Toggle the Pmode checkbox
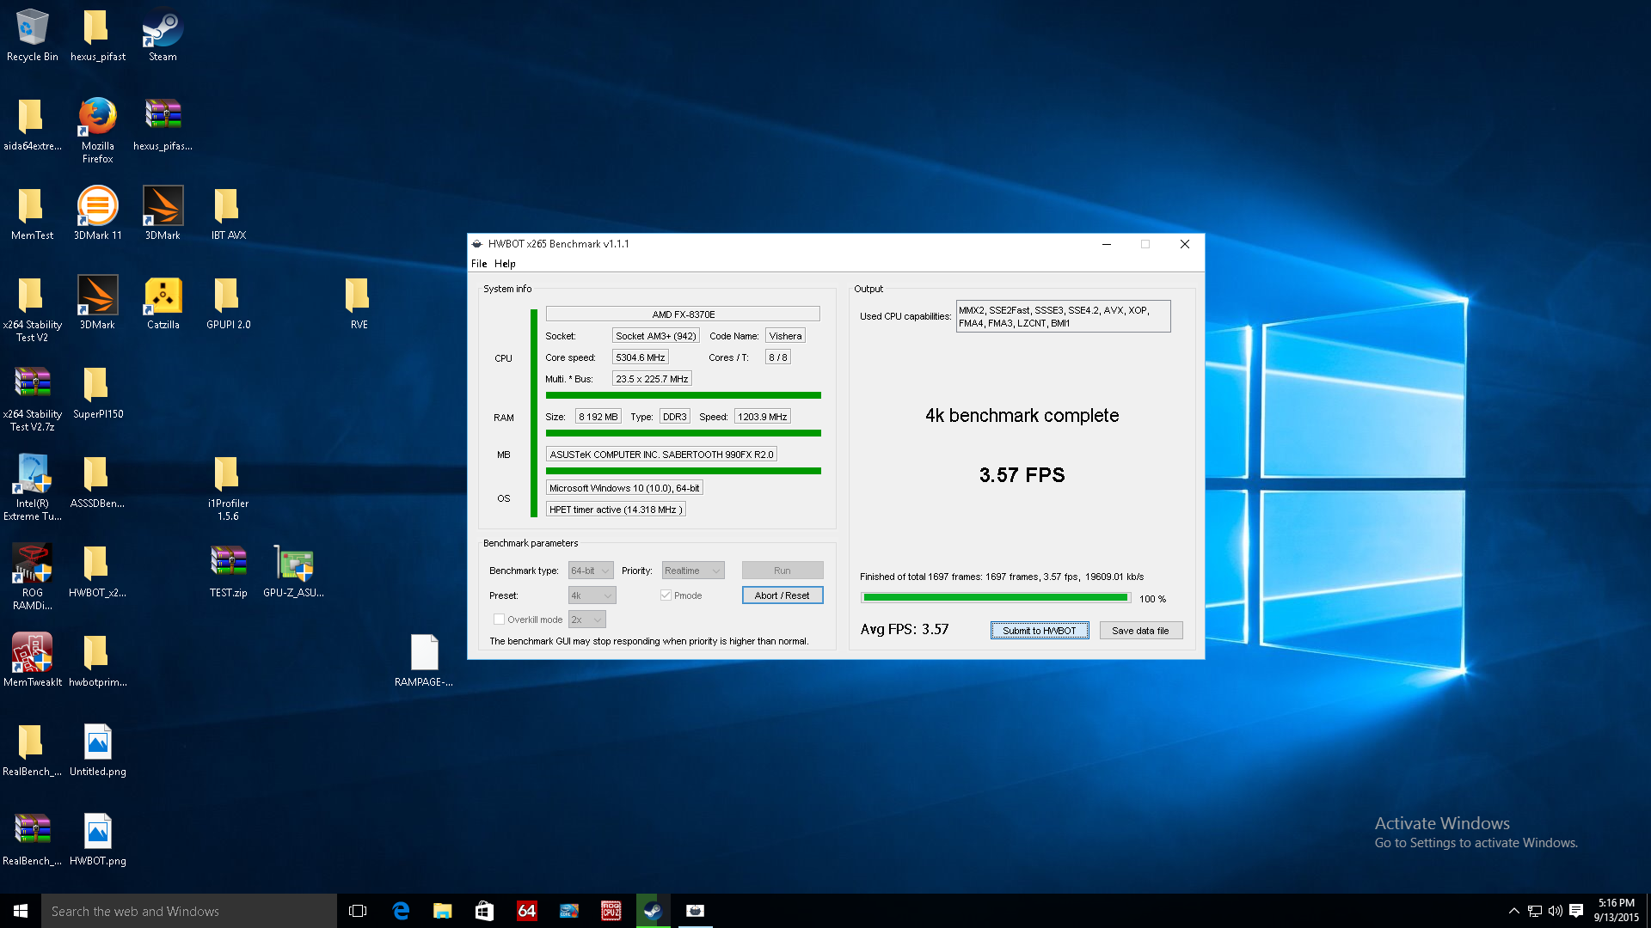The width and height of the screenshot is (1651, 928). 666,595
